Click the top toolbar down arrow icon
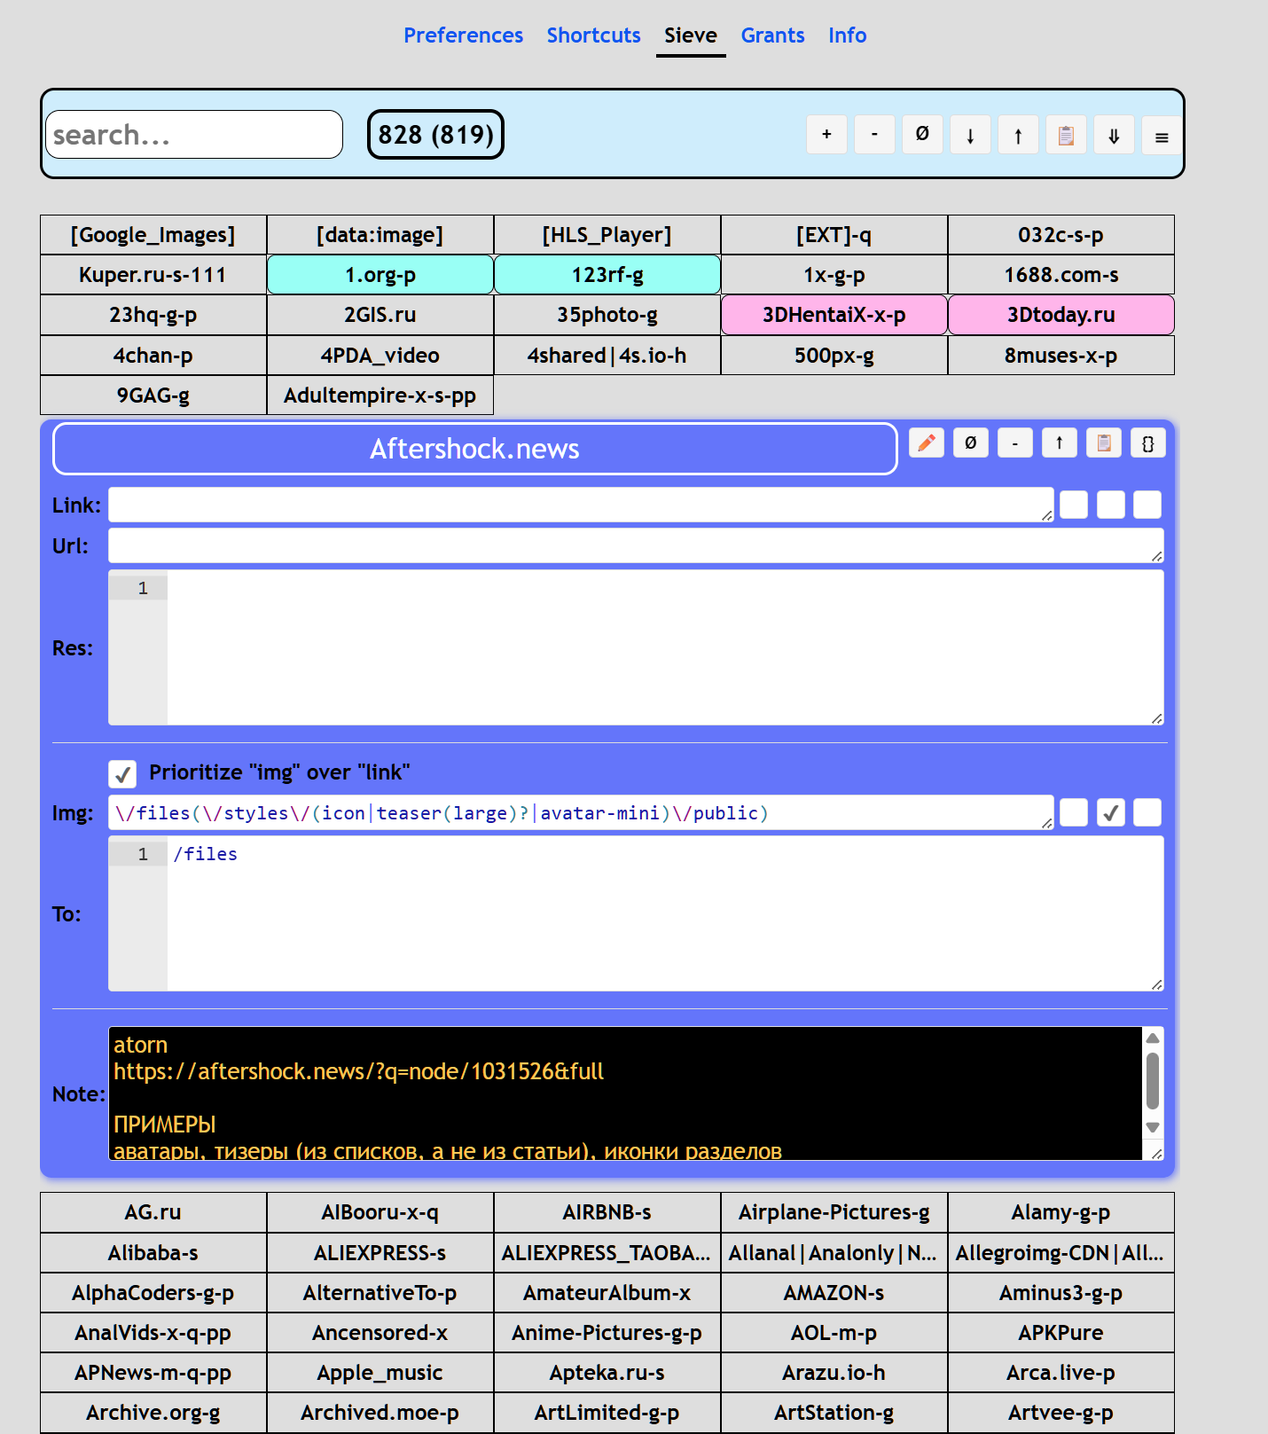1268x1434 pixels. [970, 135]
